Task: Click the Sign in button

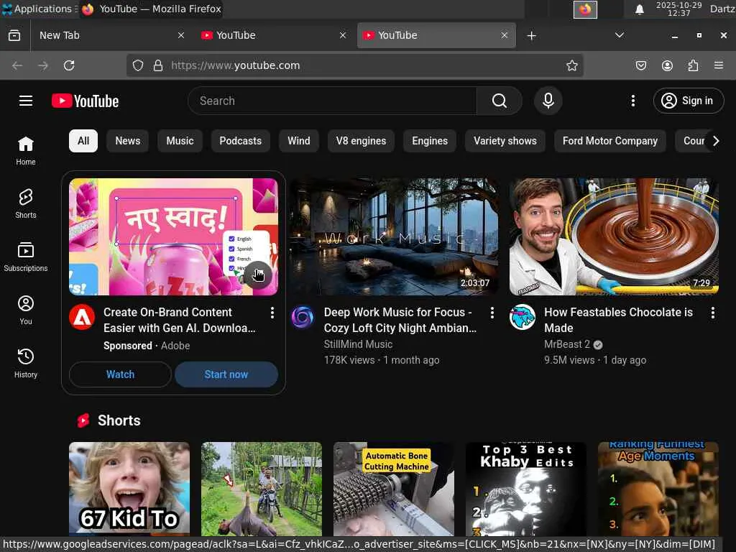Action: pyautogui.click(x=688, y=101)
